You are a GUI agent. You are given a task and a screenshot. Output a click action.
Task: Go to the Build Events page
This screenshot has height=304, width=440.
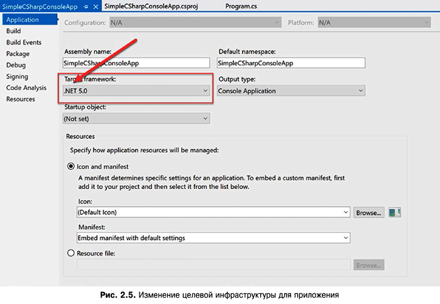[x=24, y=42]
